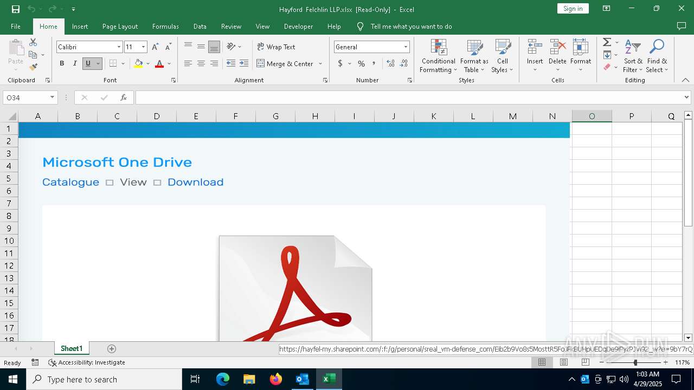Insert function with the fx icon
Screen dimensions: 694x390
[x=124, y=97]
